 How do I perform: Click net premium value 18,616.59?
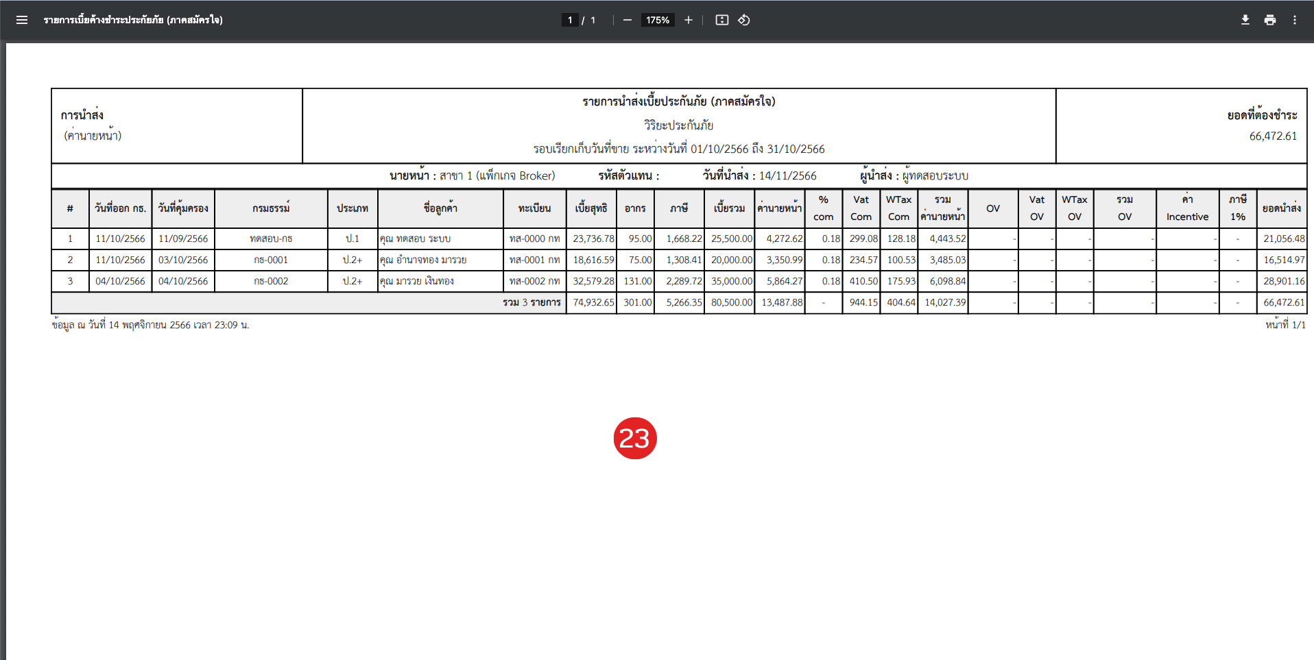click(593, 260)
